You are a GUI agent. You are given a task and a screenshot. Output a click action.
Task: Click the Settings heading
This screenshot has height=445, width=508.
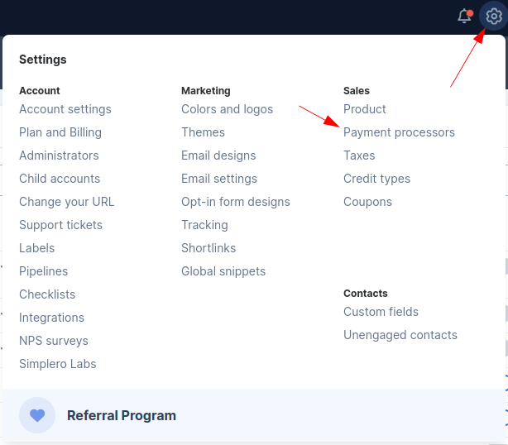tap(43, 60)
